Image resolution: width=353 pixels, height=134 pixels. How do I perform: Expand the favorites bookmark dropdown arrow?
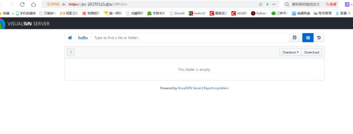click(x=13, y=14)
